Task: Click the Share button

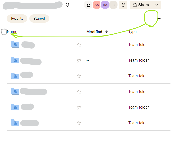Action: tap(141, 5)
